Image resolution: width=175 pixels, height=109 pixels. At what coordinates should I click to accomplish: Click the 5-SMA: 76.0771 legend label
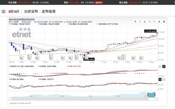pos(46,79)
